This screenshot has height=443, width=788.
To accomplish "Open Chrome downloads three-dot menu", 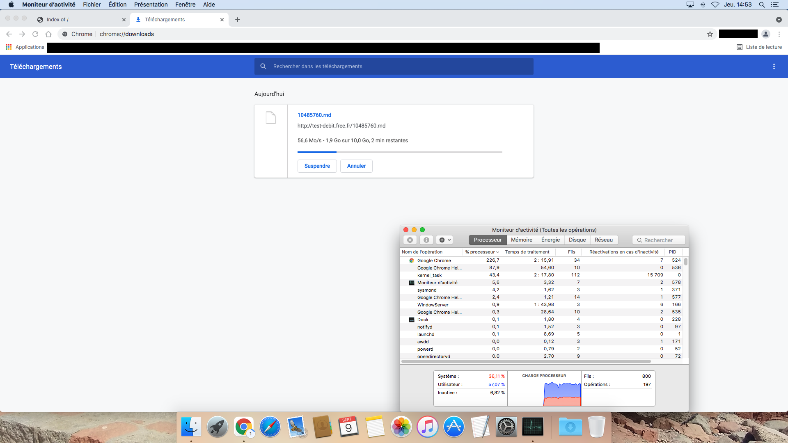I will pyautogui.click(x=774, y=66).
